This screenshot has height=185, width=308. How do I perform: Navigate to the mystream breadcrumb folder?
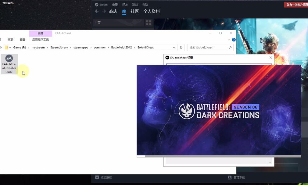tap(38, 48)
